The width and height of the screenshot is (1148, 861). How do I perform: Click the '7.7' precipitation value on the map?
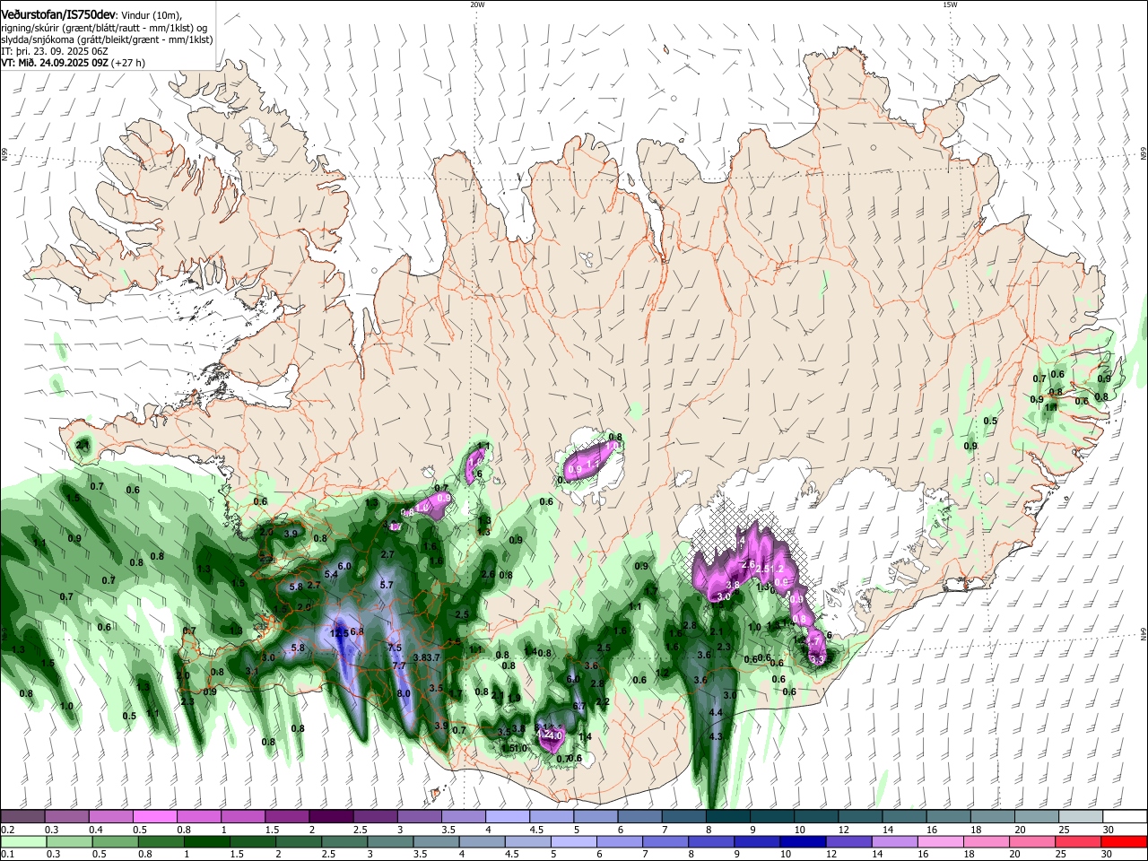399,665
